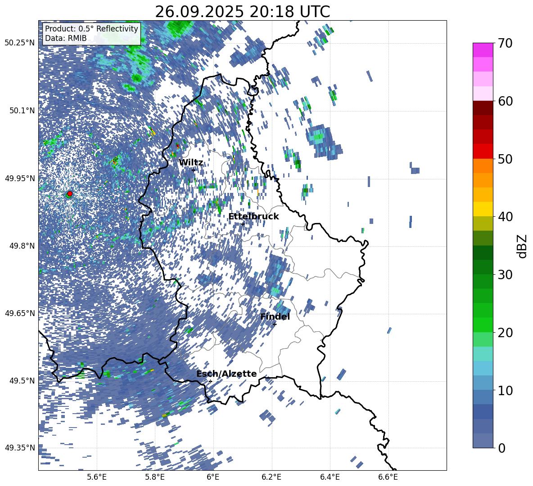533x486 pixels.
Task: Click the red radar site marker
Action: click(70, 194)
